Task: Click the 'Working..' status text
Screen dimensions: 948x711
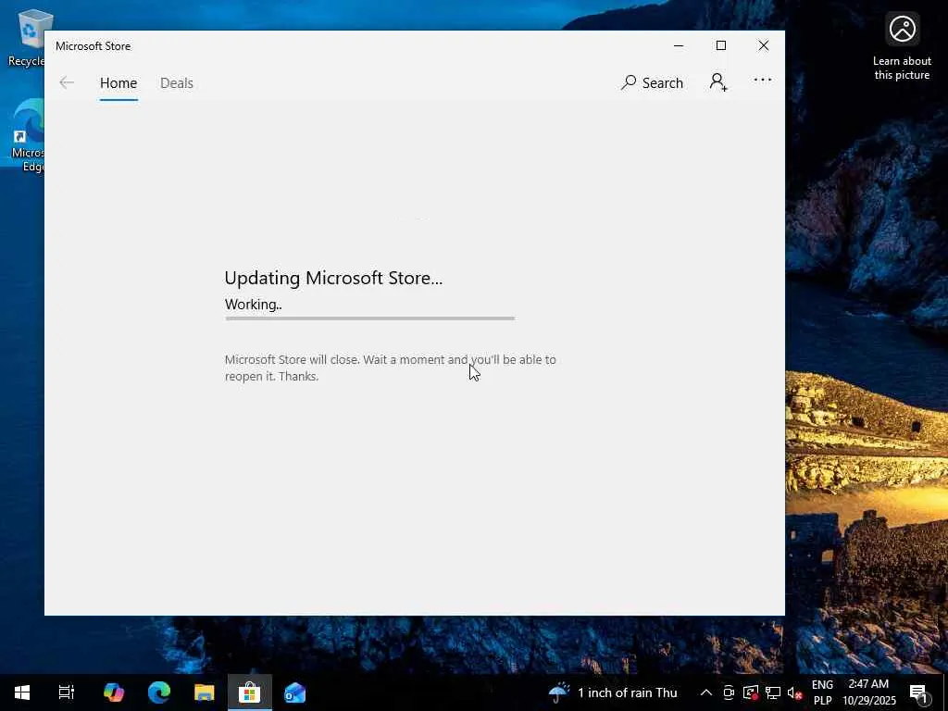Action: [x=254, y=304]
